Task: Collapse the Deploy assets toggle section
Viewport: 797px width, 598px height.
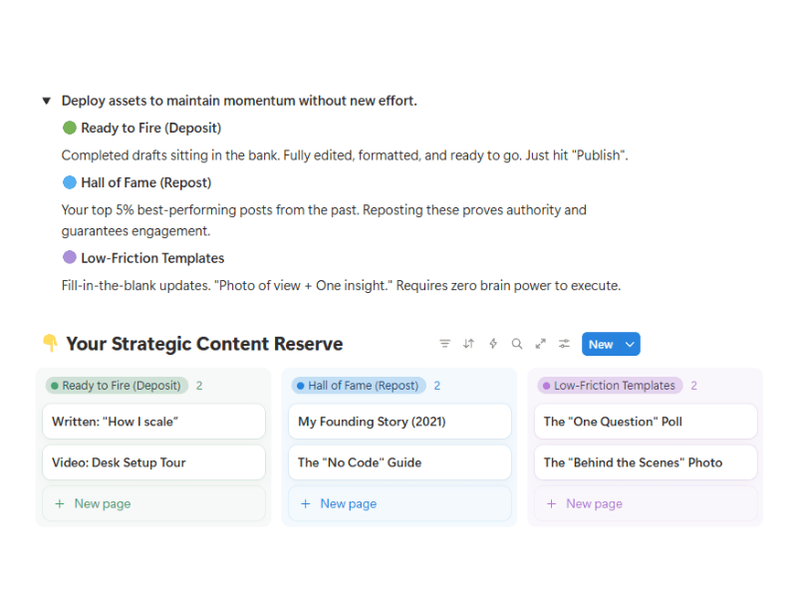Action: click(x=47, y=100)
